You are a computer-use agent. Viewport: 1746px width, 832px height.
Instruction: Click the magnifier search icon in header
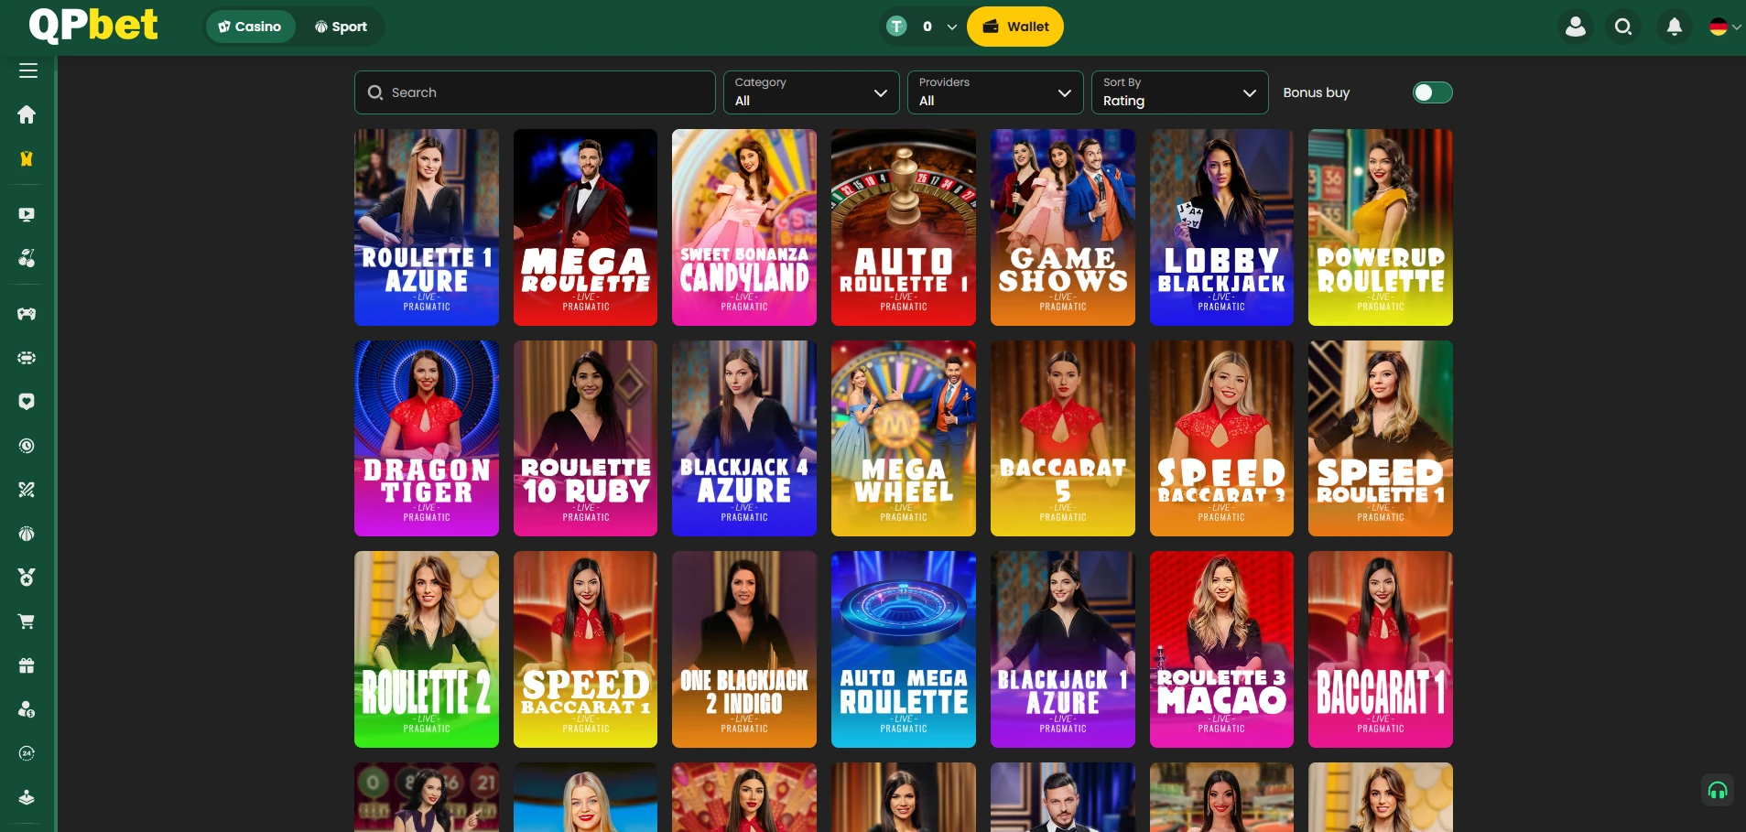coord(1623,27)
